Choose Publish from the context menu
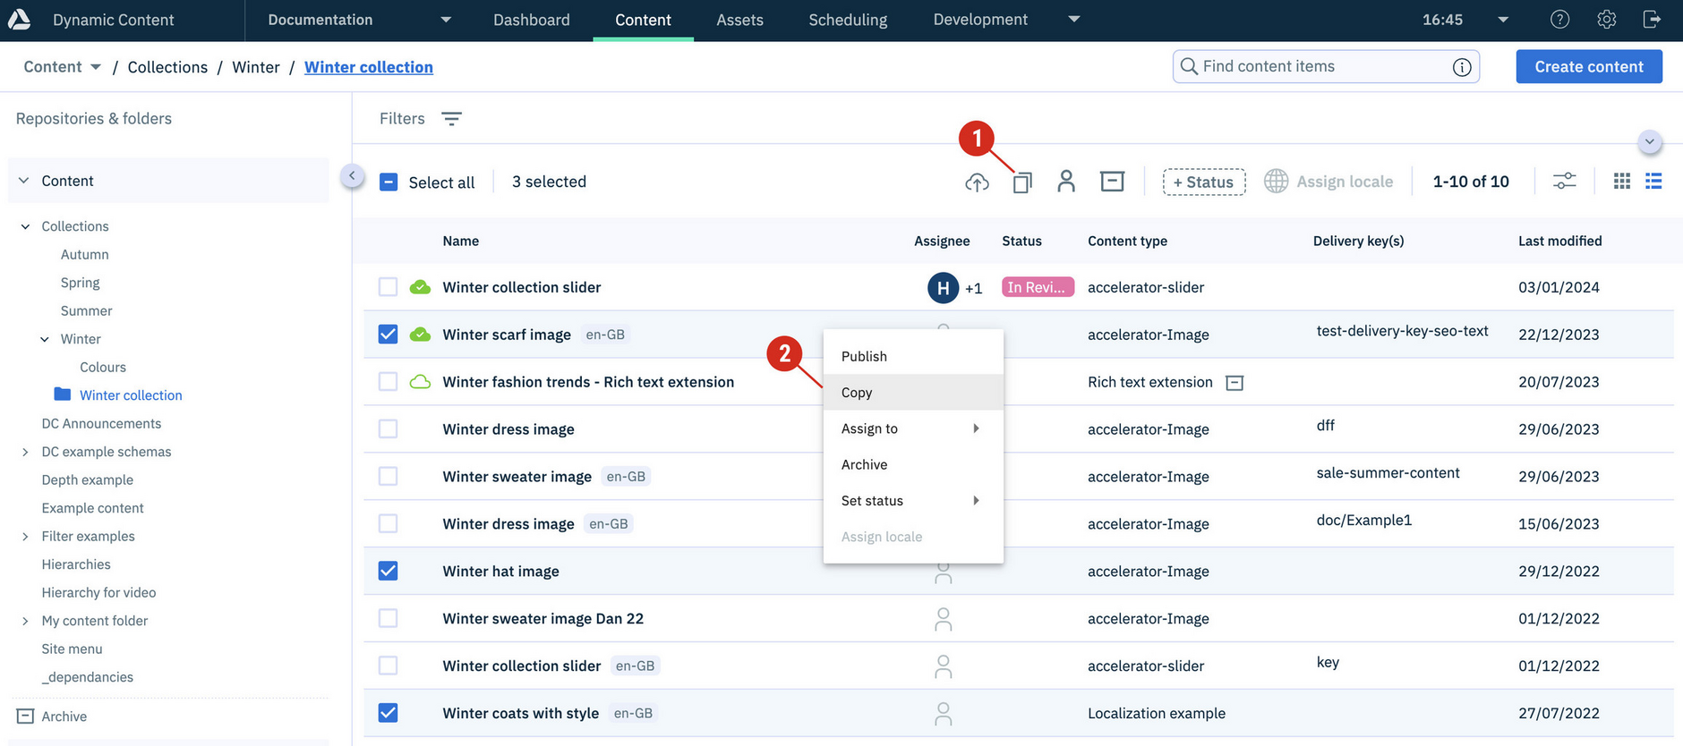 [913, 356]
